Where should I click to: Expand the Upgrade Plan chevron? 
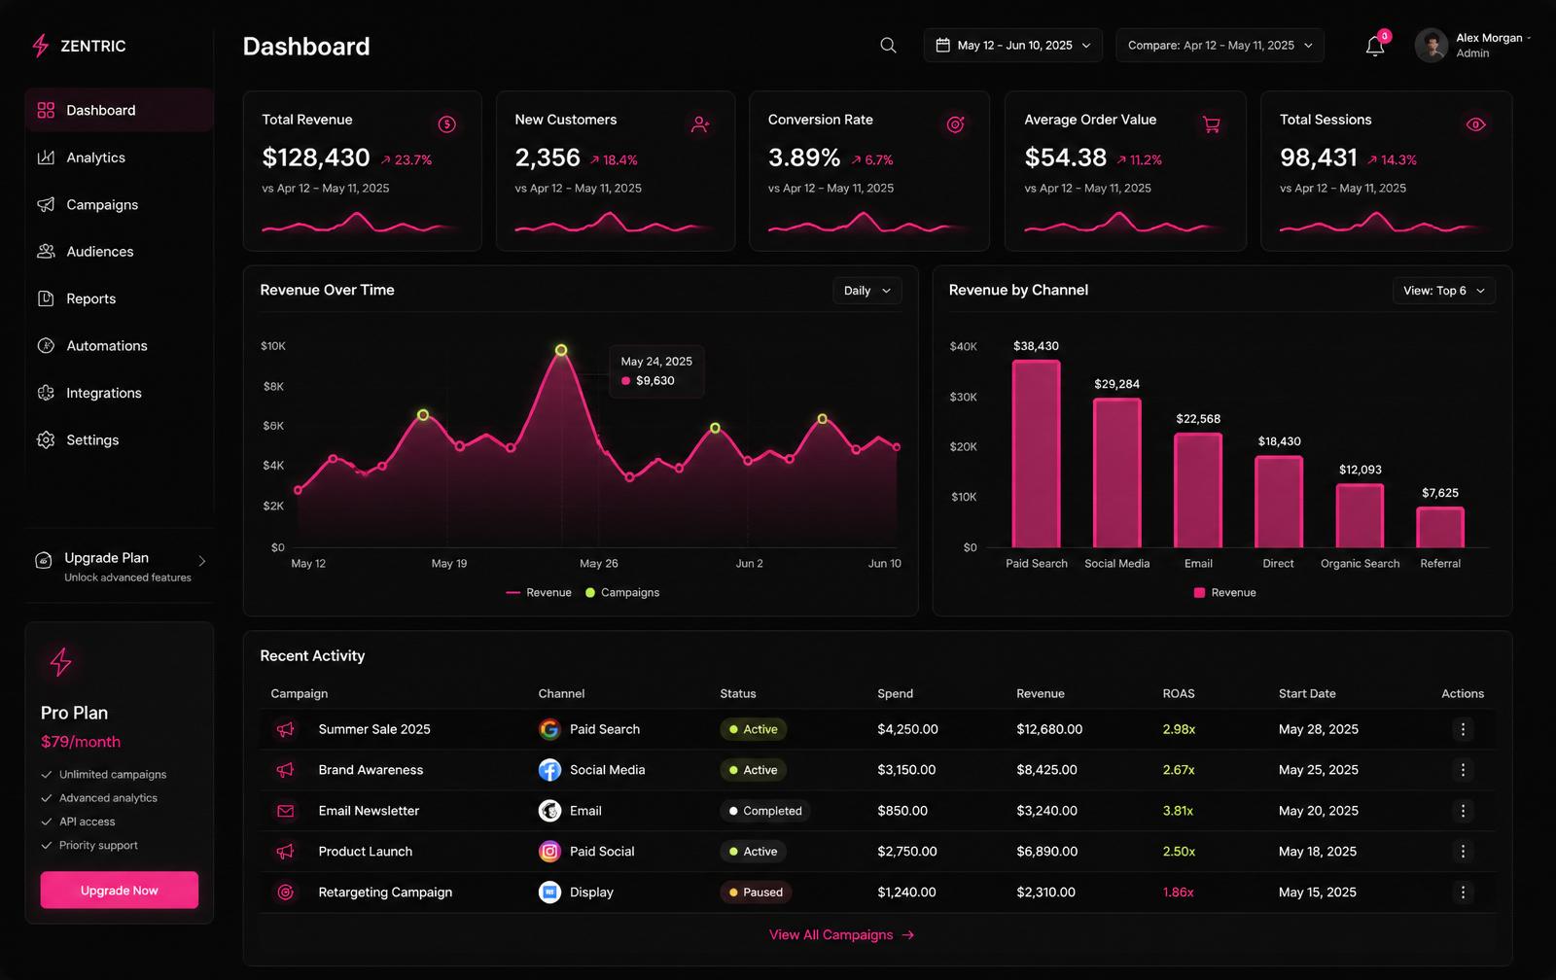pos(202,561)
